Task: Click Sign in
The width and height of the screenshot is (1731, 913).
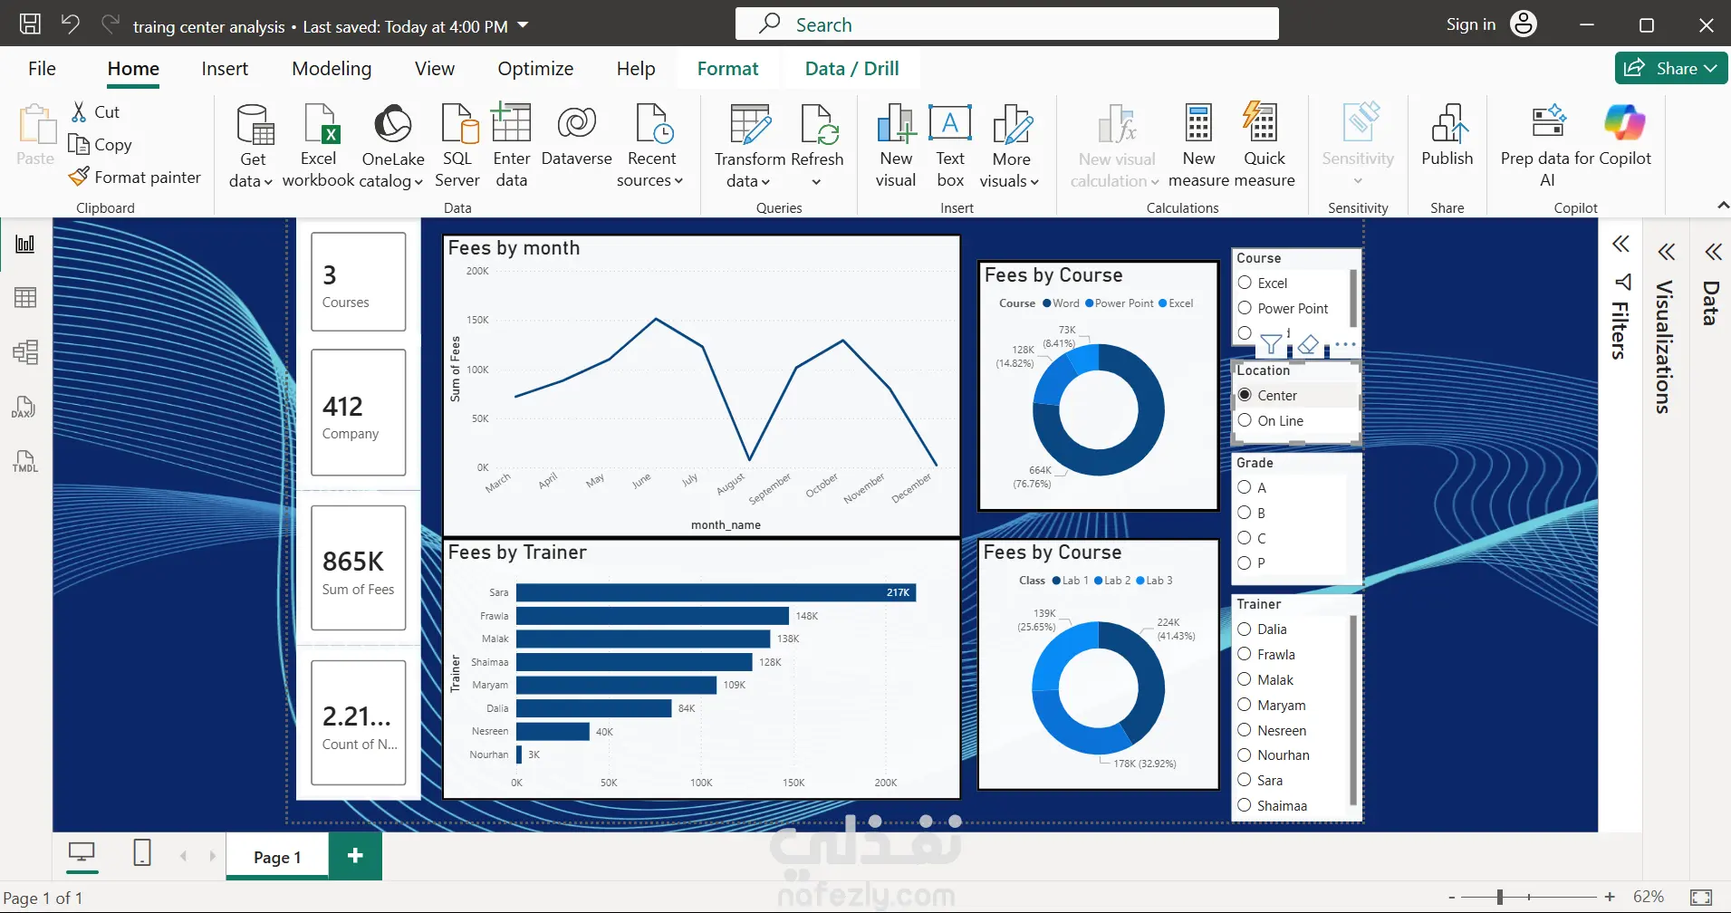Action: click(1471, 24)
